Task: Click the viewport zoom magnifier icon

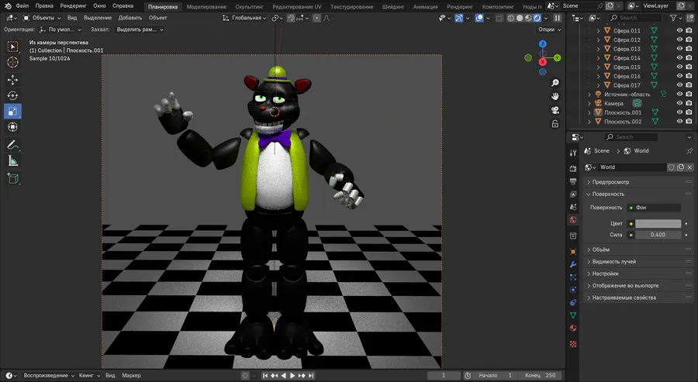Action: click(x=555, y=83)
